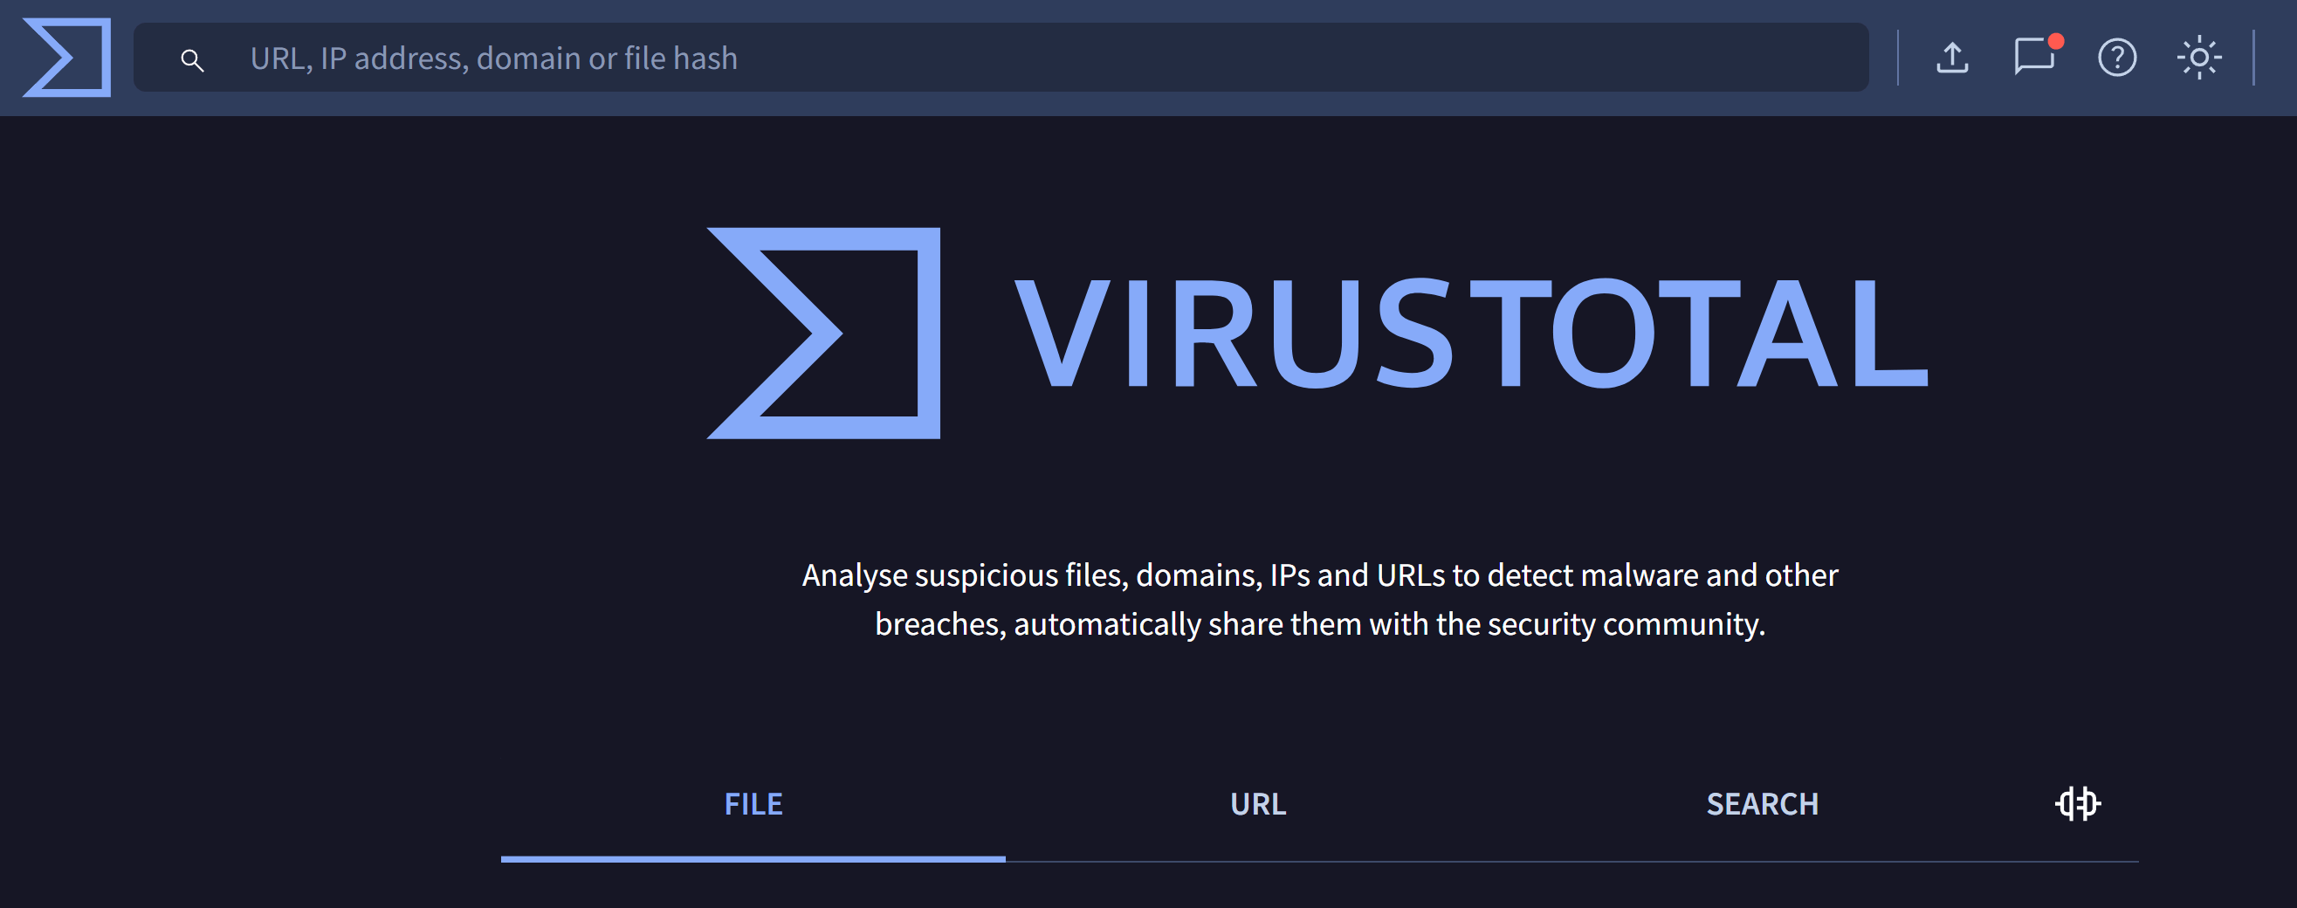Open the monitor icon tab next to SEARCH
The width and height of the screenshot is (2297, 908).
tap(2077, 803)
